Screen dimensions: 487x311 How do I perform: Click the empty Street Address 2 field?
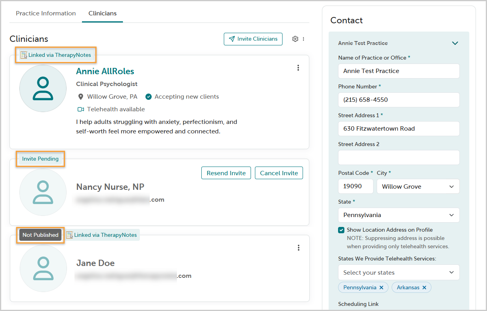[x=399, y=157]
